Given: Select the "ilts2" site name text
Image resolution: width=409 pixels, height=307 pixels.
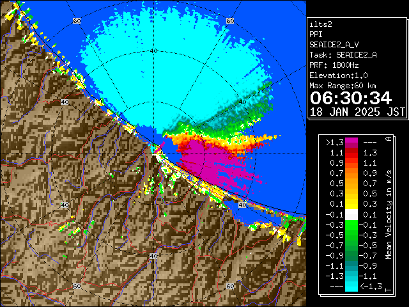Looking at the screenshot, I should [321, 24].
